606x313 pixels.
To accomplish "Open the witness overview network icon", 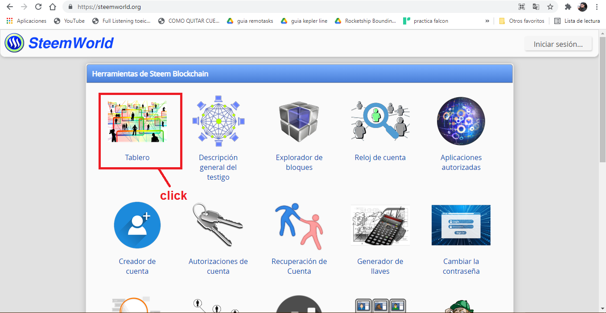I will (218, 121).
